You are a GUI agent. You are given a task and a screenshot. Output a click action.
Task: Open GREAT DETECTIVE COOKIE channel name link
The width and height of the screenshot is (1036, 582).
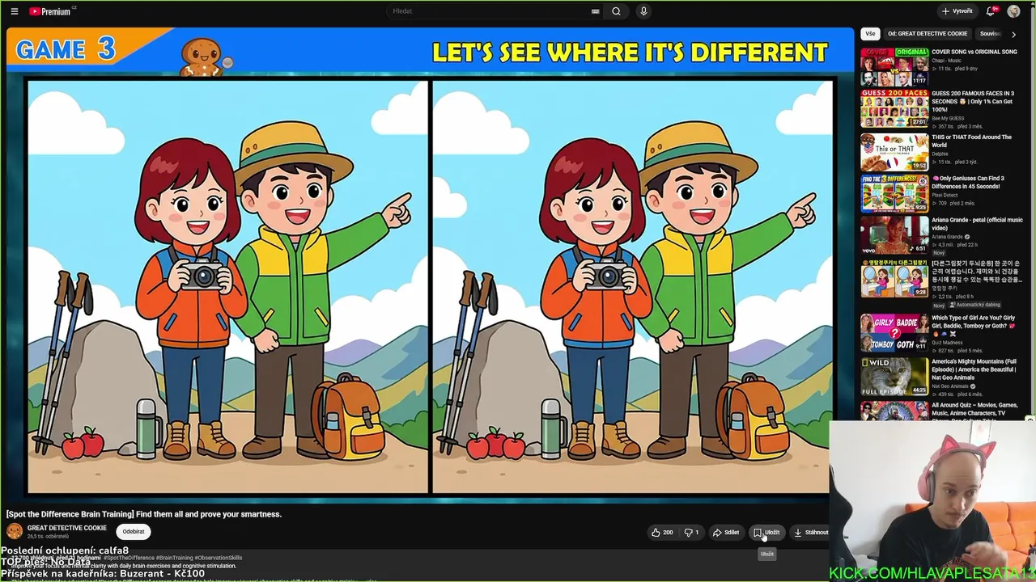[67, 528]
